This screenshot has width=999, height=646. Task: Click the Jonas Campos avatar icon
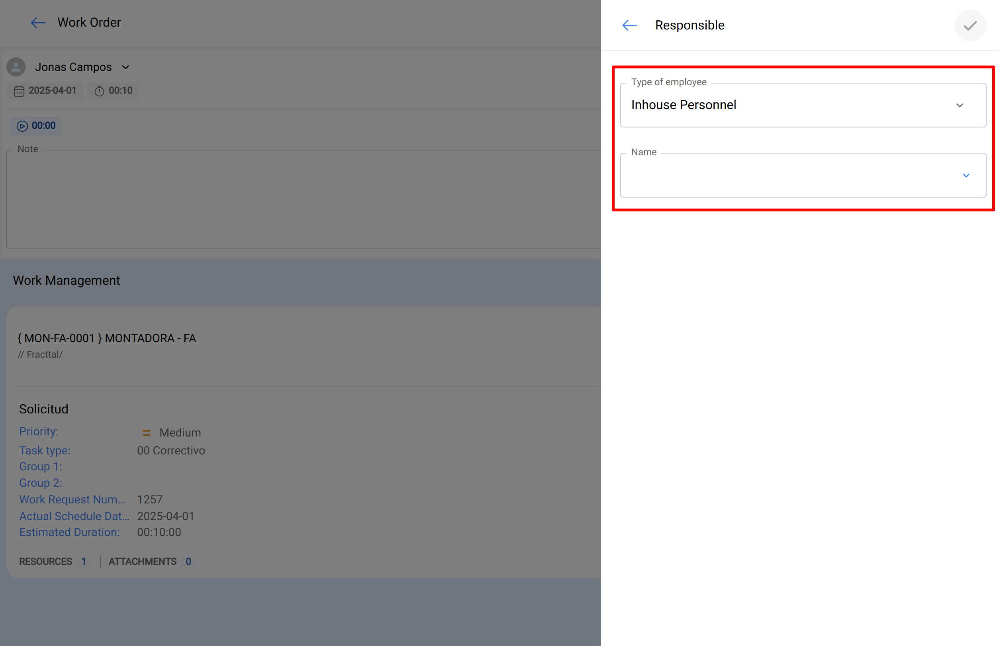pyautogui.click(x=16, y=67)
